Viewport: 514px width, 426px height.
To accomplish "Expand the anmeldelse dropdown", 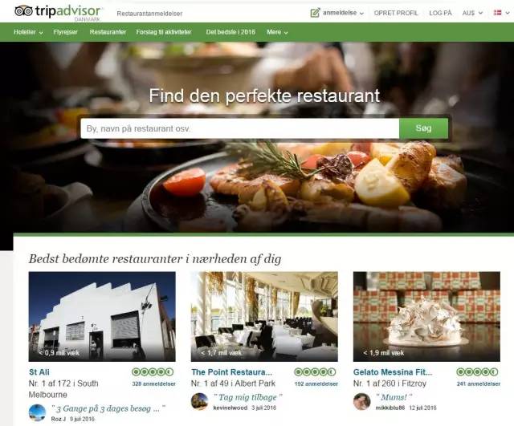I will click(343, 13).
